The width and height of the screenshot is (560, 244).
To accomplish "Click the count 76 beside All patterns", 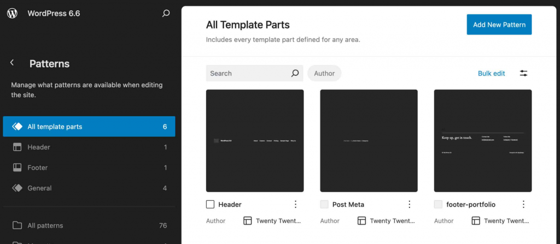I will [x=163, y=225].
